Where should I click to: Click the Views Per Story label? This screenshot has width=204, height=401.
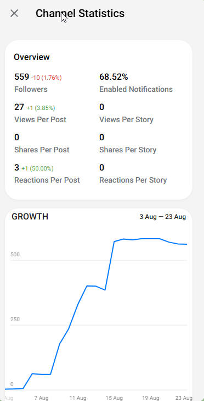pyautogui.click(x=126, y=120)
